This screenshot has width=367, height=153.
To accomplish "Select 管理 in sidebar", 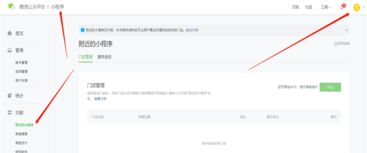I will (19, 50).
